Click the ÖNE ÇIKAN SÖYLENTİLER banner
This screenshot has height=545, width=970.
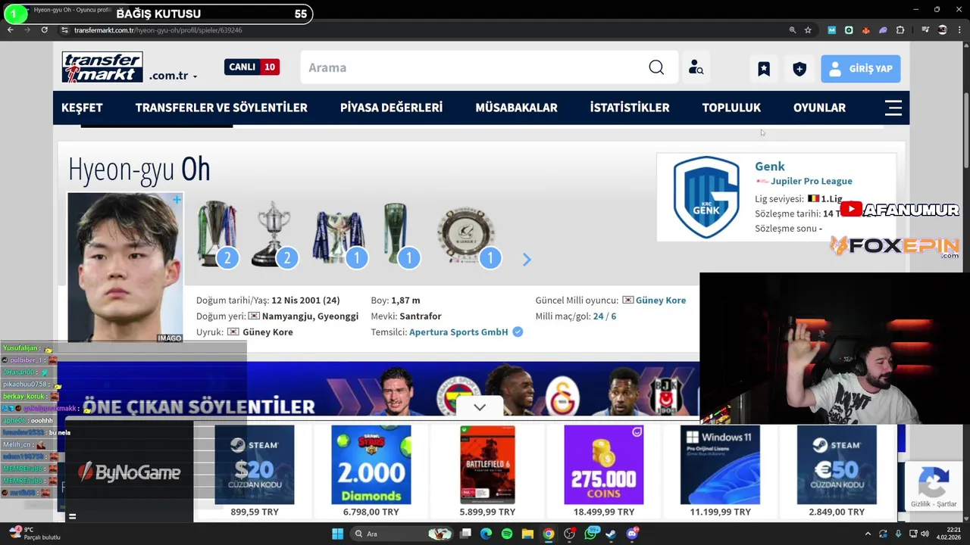point(379,389)
